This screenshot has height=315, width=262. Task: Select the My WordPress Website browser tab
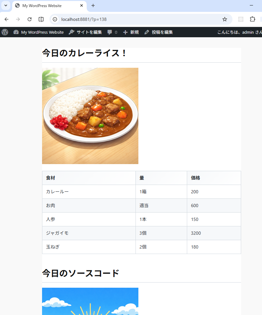(49, 6)
